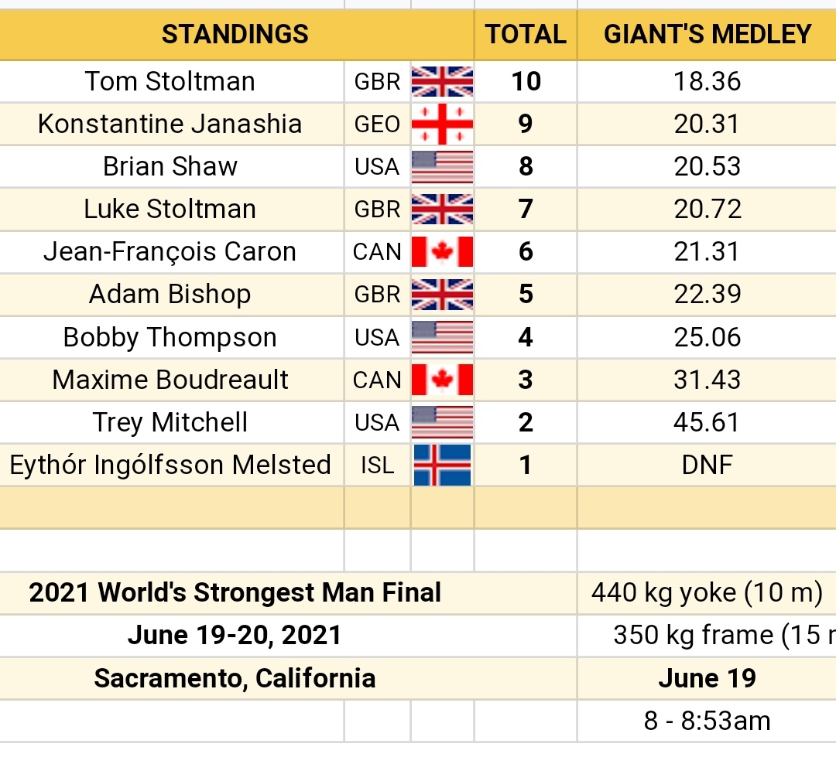The height and width of the screenshot is (764, 836).
Task: Click the STANDINGS header cell
Action: (235, 34)
